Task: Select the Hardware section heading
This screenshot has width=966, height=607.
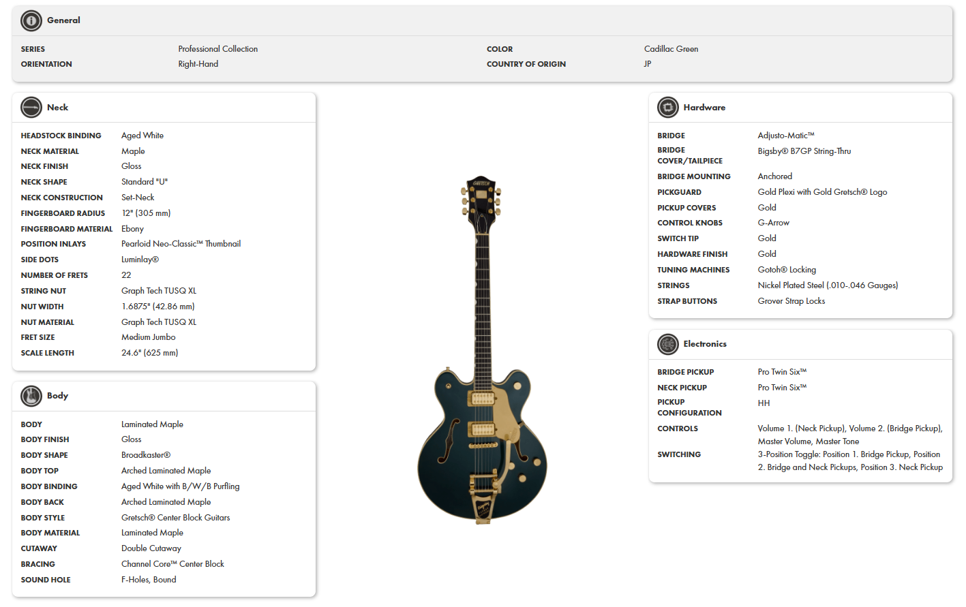Action: tap(704, 108)
